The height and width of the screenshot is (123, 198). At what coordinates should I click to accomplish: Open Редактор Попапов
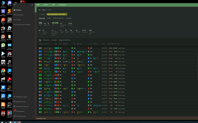pyautogui.click(x=22, y=106)
